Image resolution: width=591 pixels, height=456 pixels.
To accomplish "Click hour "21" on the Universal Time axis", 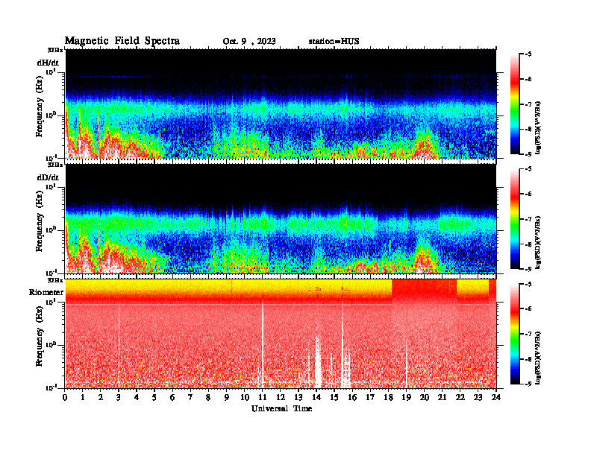I will click(442, 397).
